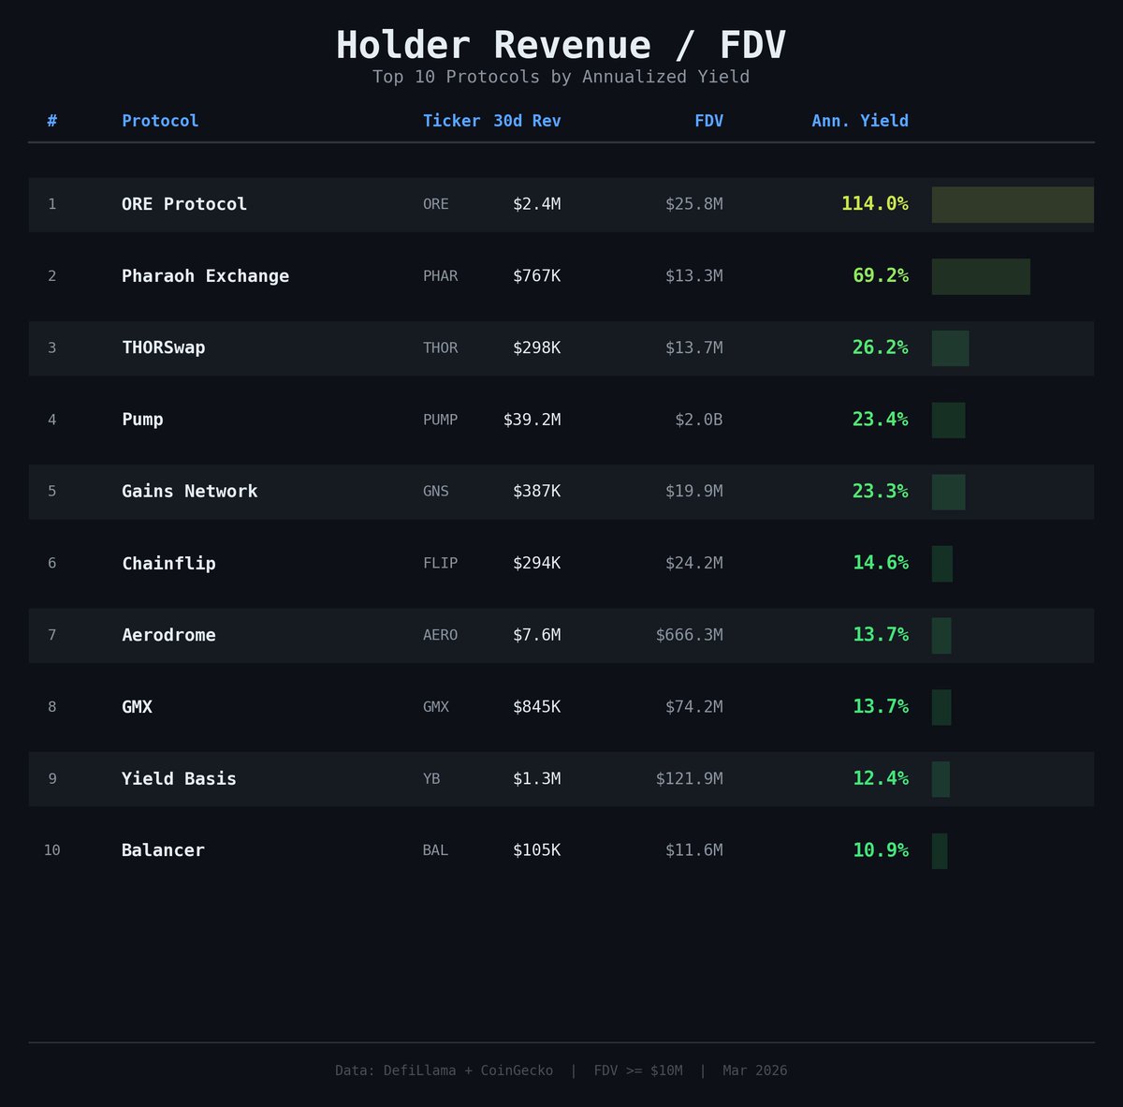Image resolution: width=1123 pixels, height=1107 pixels.
Task: Click the PHAR ticker cell
Action: (x=440, y=276)
